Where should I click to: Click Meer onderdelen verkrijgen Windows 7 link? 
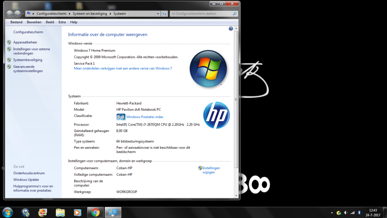[x=123, y=69]
